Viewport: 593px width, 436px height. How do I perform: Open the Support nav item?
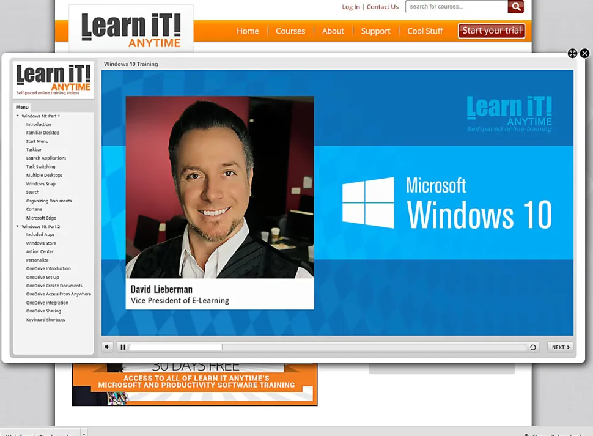point(375,31)
